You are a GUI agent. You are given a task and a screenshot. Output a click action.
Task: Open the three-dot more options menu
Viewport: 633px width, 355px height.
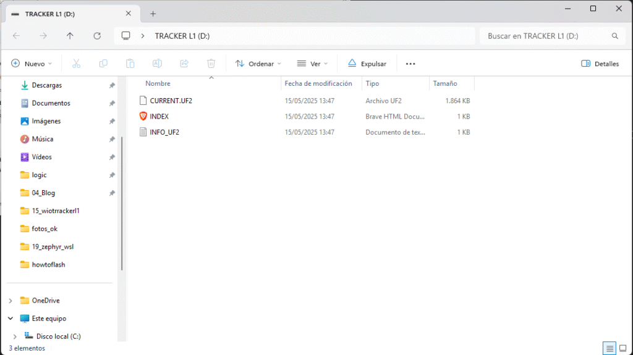(410, 64)
